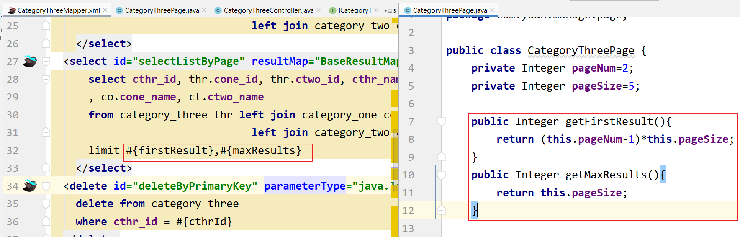Toggle the fold end marker at line 33

(x=46, y=168)
